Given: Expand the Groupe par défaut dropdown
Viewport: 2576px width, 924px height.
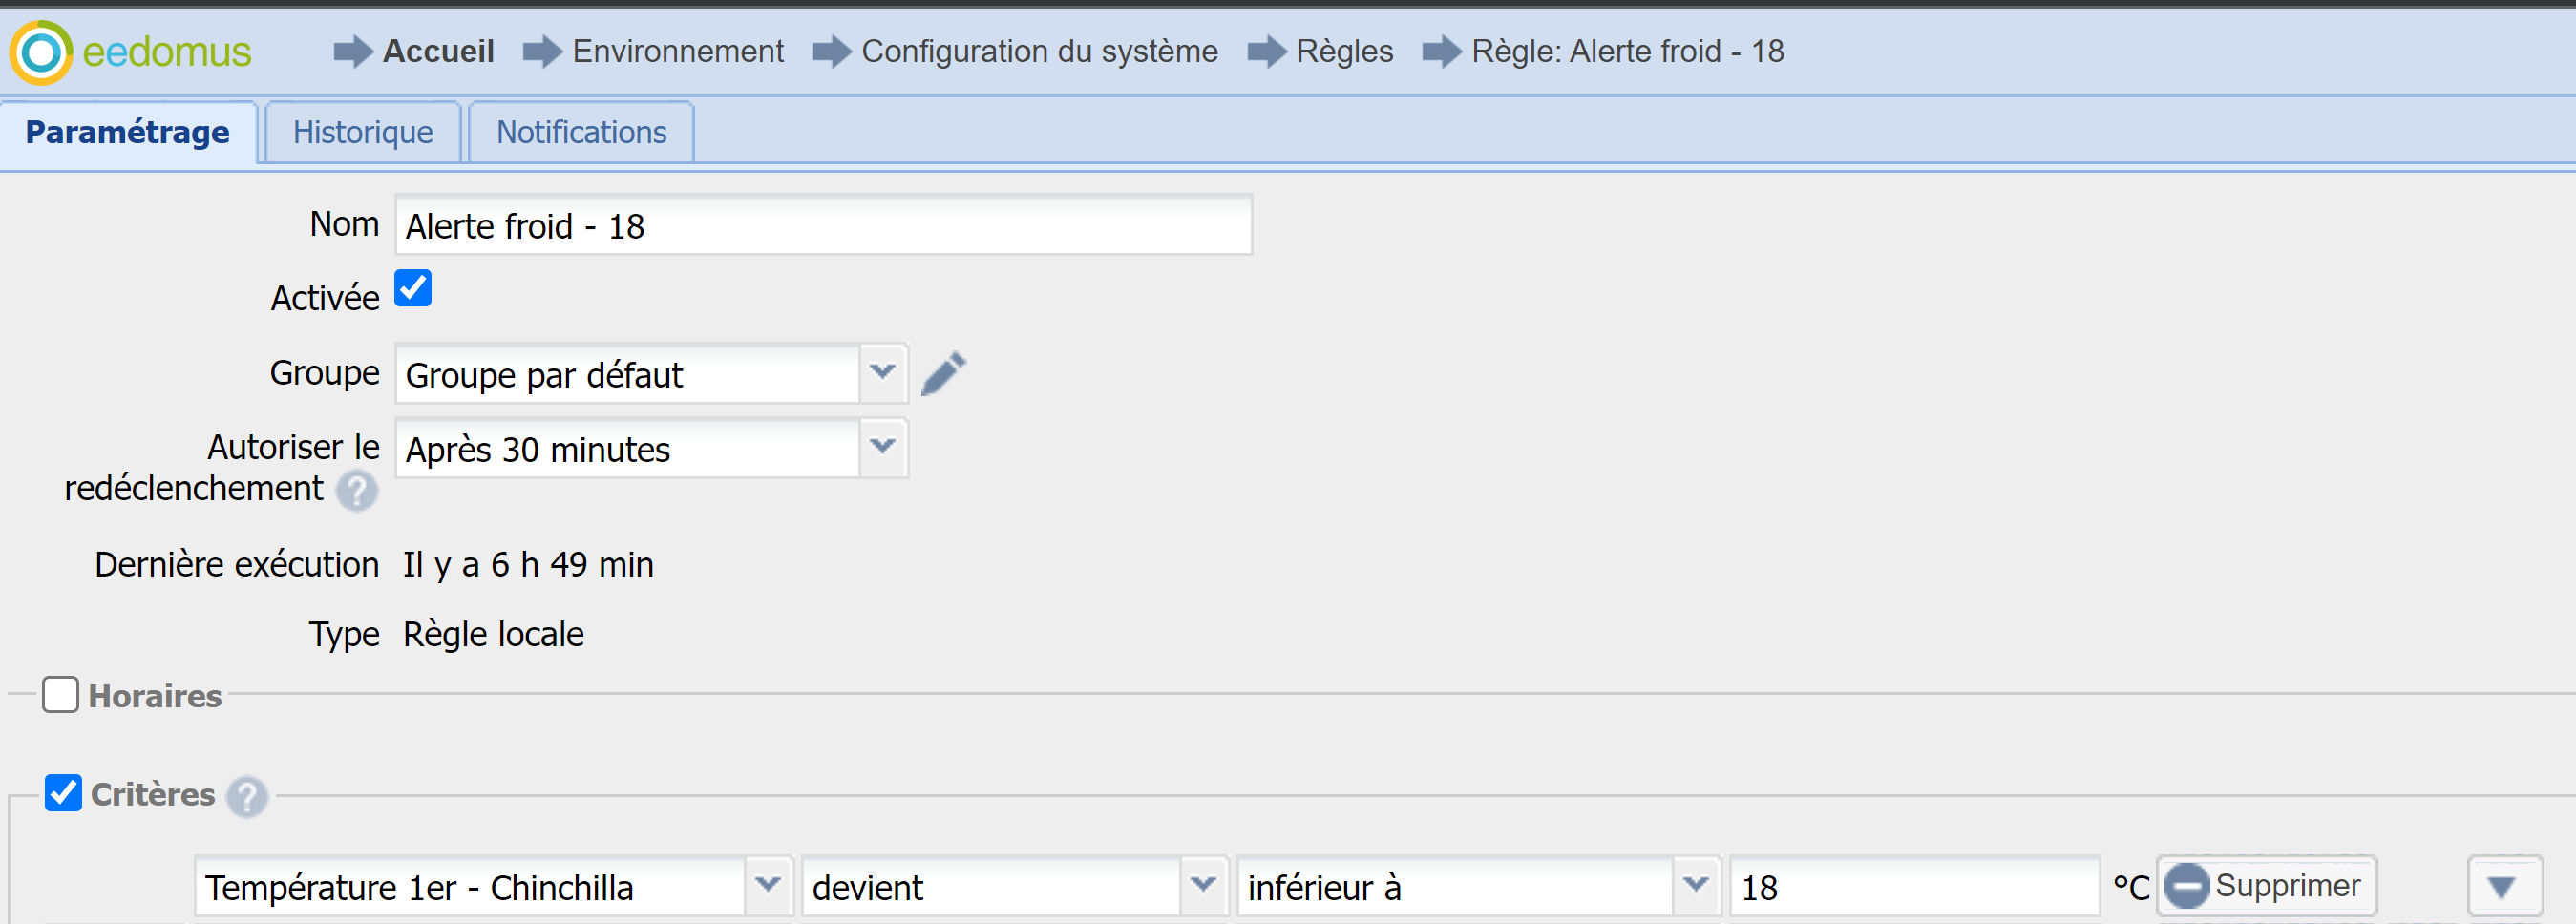Looking at the screenshot, I should [882, 373].
